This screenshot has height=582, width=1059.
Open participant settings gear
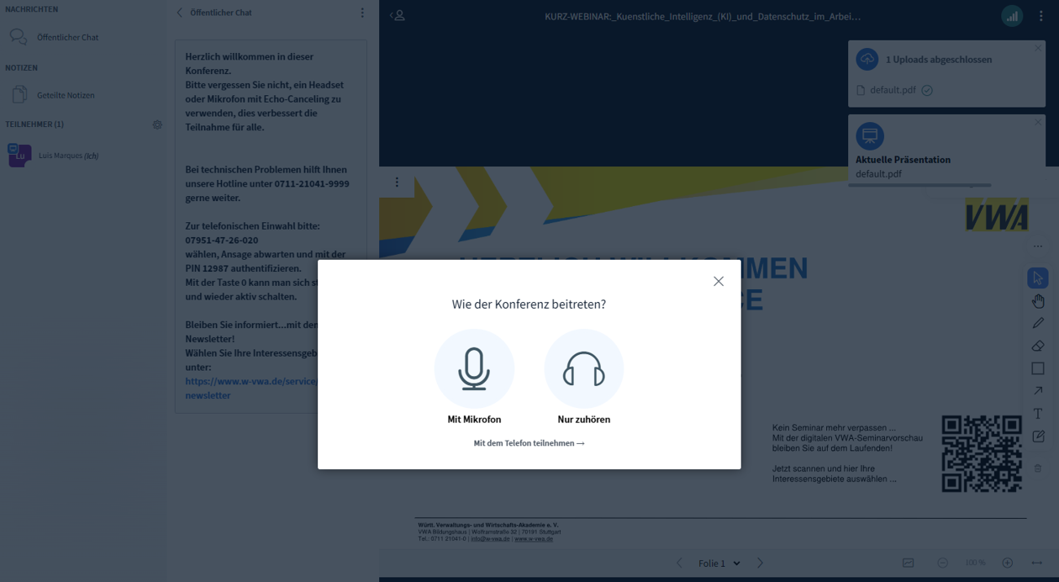[x=157, y=124]
